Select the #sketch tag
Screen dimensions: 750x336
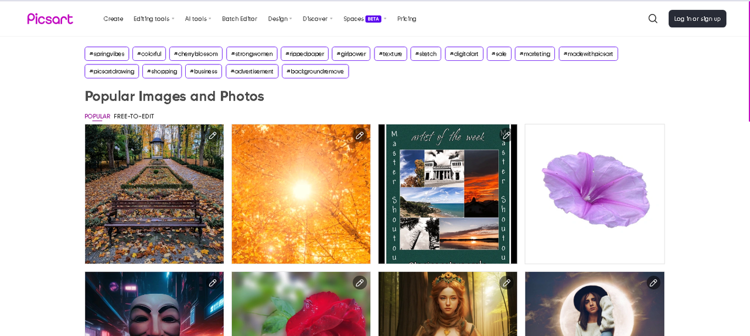[x=426, y=54]
